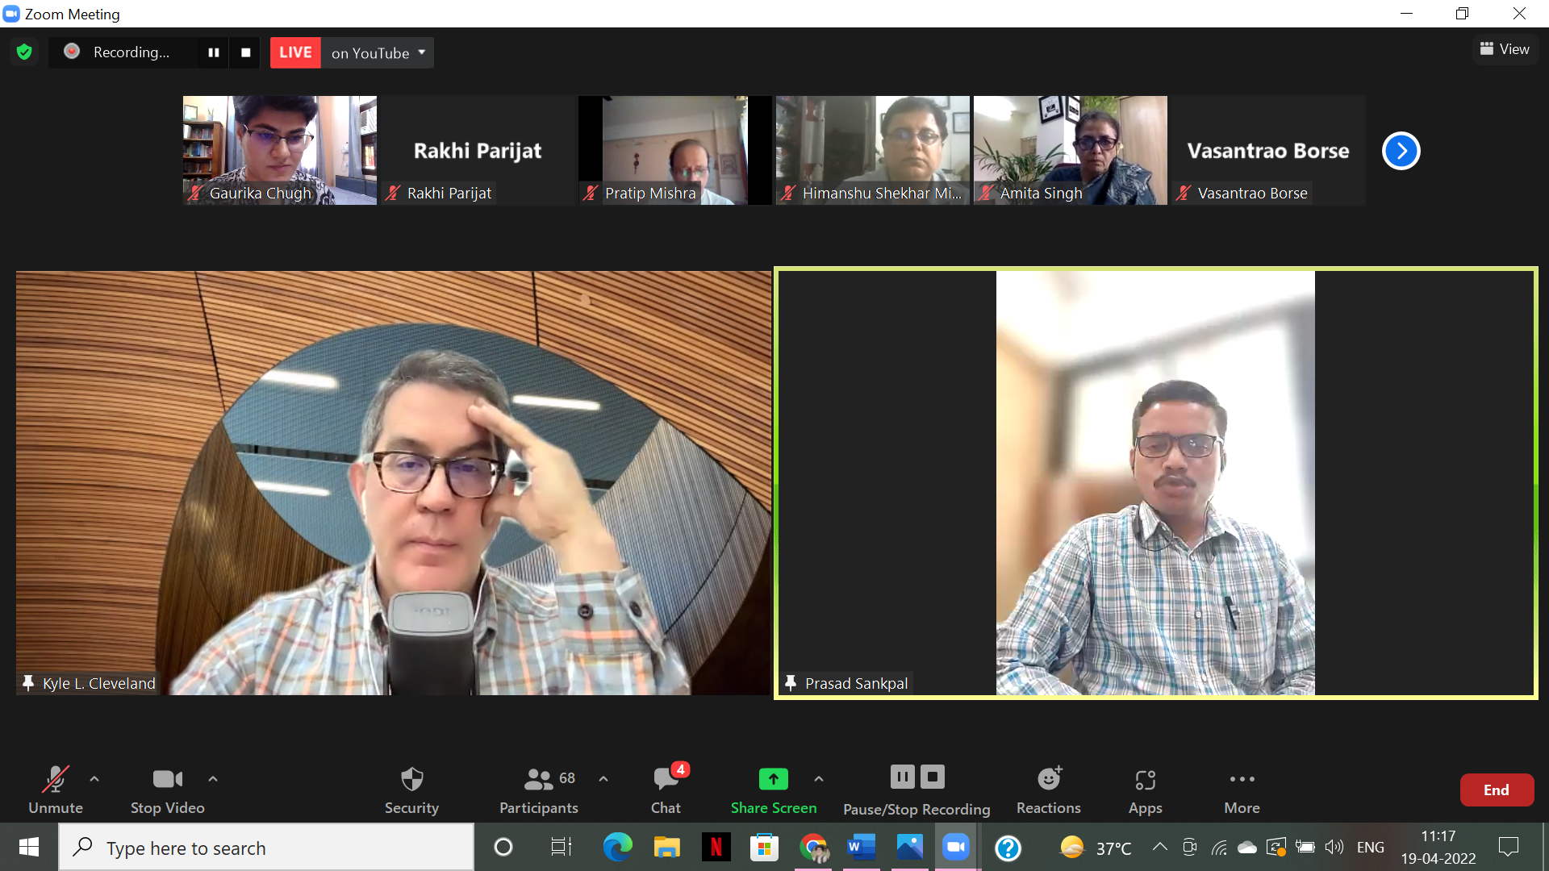This screenshot has height=871, width=1549.
Task: Open the LIVE on YouTube dropdown
Action: pyautogui.click(x=421, y=52)
